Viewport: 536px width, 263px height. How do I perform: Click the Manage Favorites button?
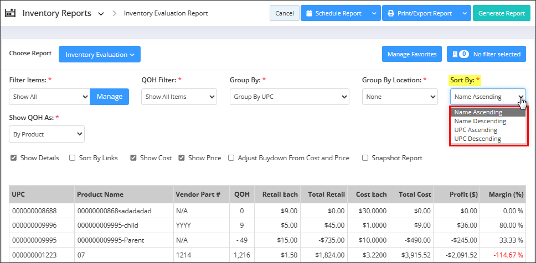coord(412,54)
